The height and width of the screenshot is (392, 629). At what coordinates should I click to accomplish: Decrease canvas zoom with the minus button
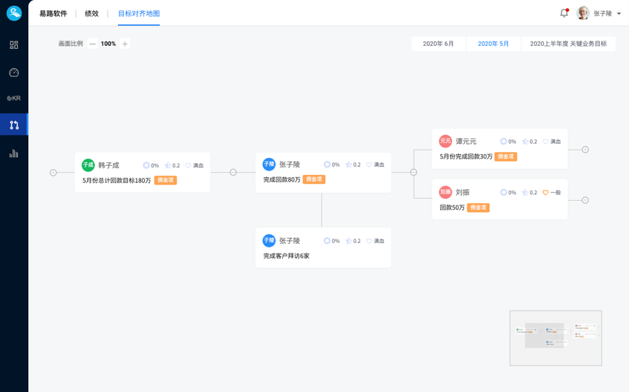(93, 44)
